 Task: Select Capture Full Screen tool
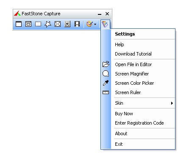pos(58,24)
